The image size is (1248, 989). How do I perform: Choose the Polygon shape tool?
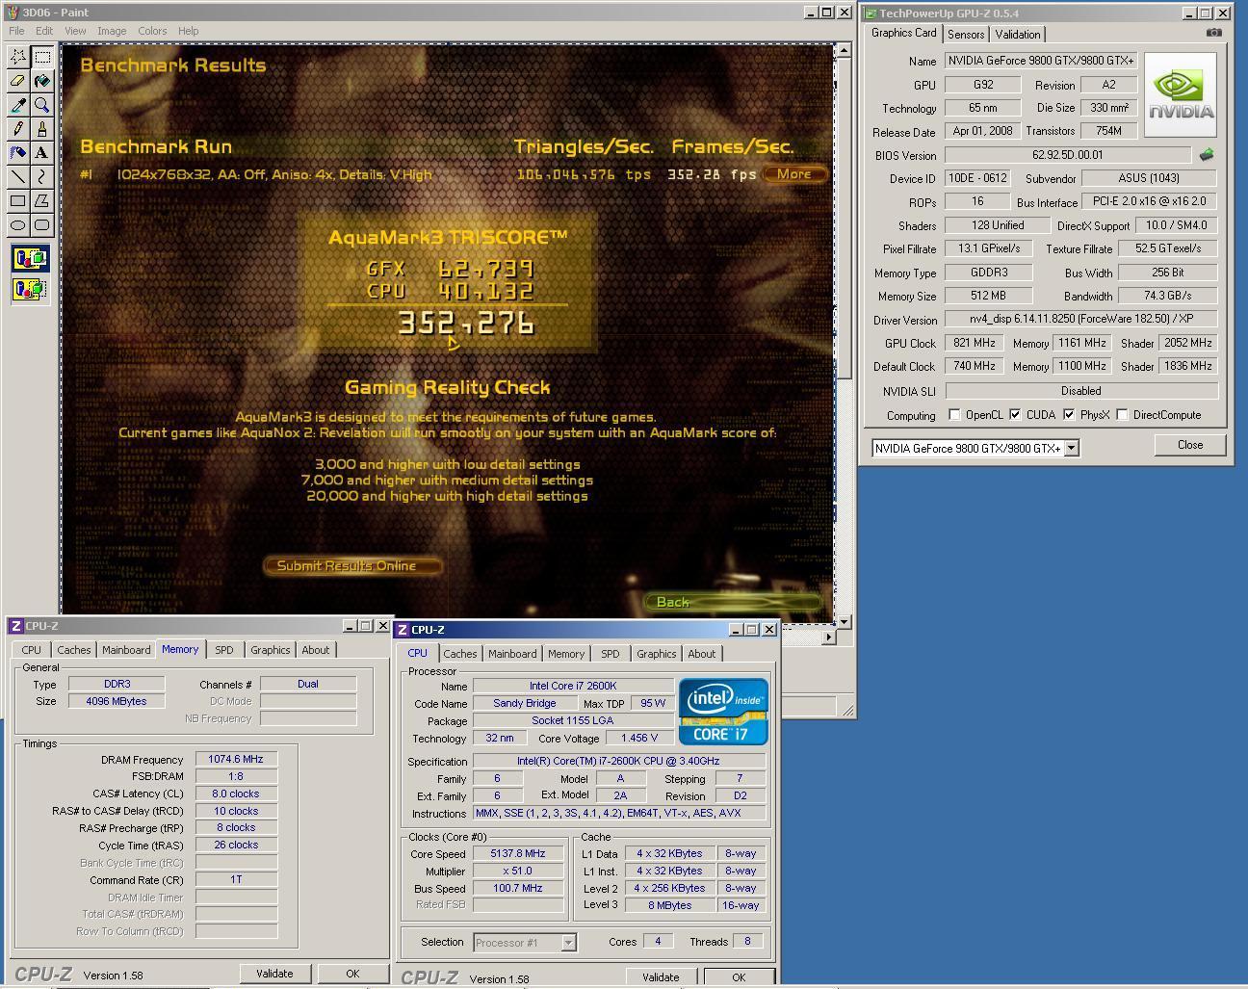[42, 201]
